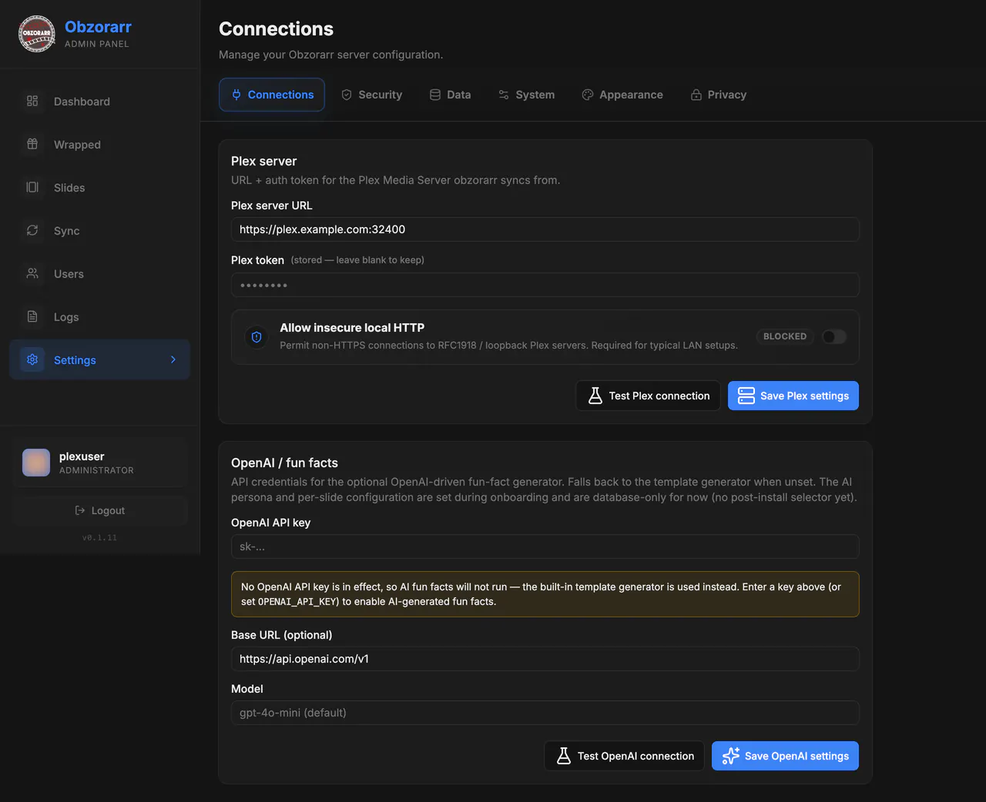Focus the Plex server URL field
The height and width of the screenshot is (802, 986).
545,229
